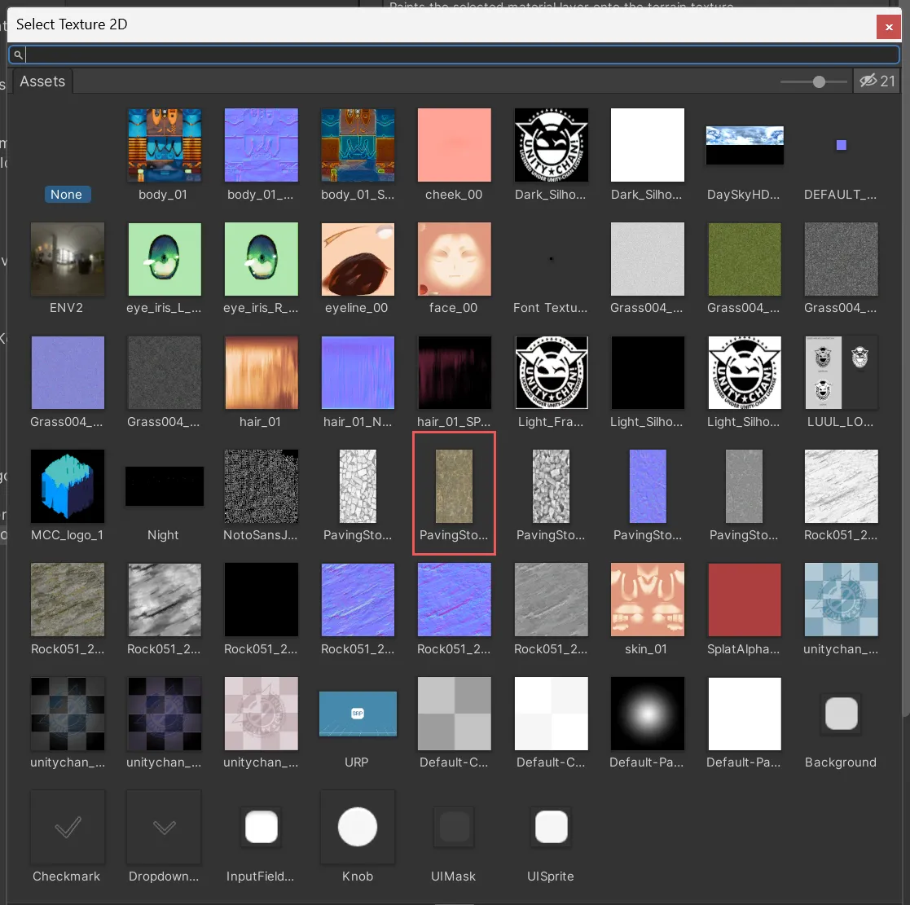Select the Knob sprite

(x=358, y=827)
